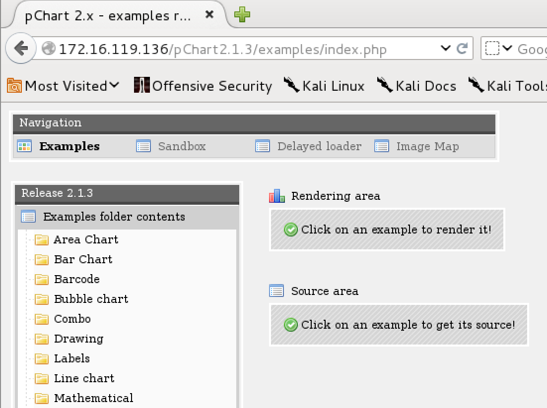Close the pChart 2.x tab
The width and height of the screenshot is (547, 408).
[209, 15]
